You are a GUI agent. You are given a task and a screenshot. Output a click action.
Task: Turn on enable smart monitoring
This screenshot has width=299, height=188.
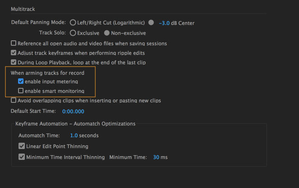click(21, 91)
